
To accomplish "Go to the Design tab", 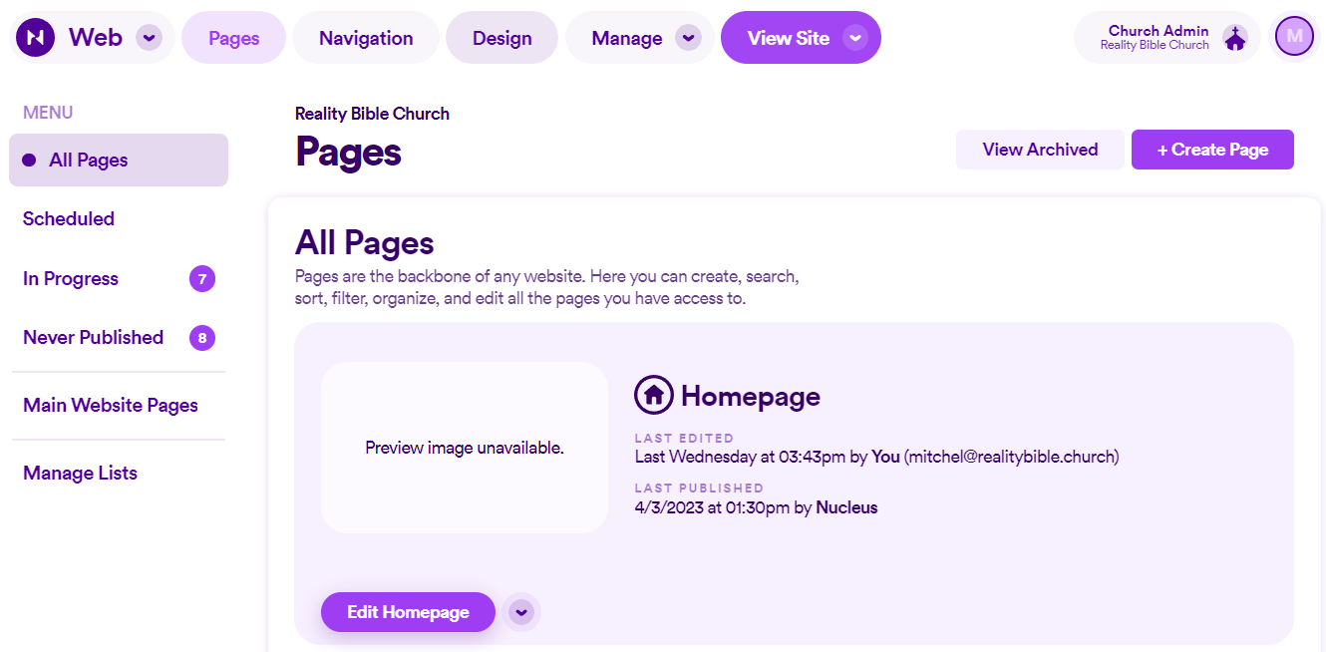I will [501, 38].
